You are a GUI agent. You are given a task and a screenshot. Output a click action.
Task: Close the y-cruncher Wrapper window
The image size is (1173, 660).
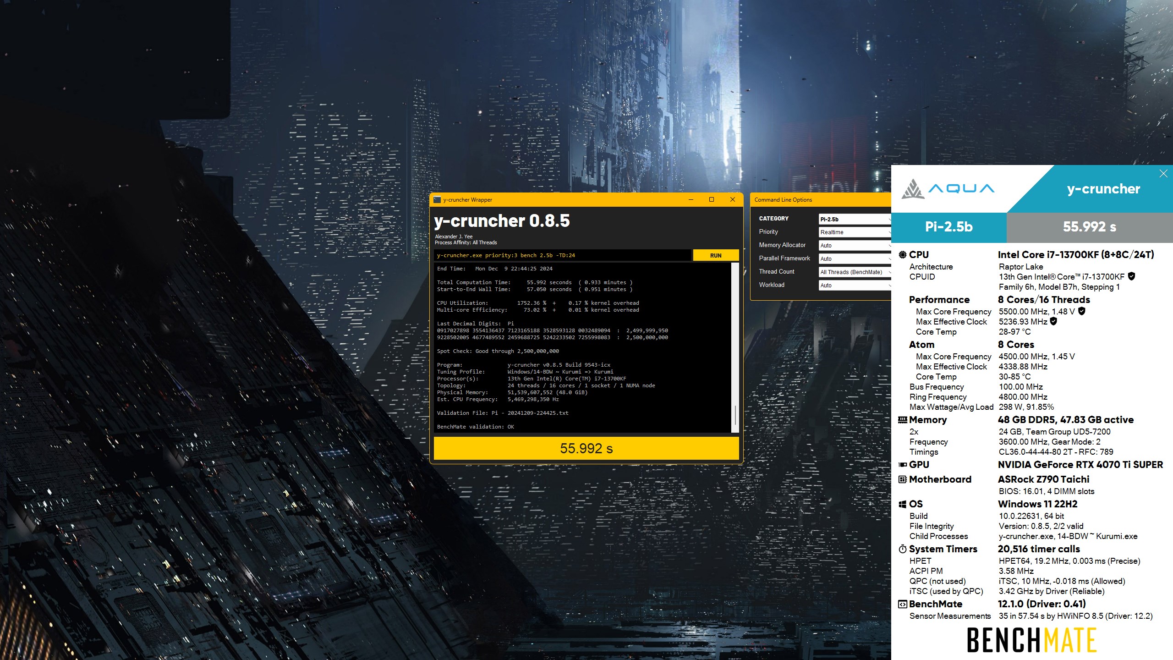[x=733, y=199]
